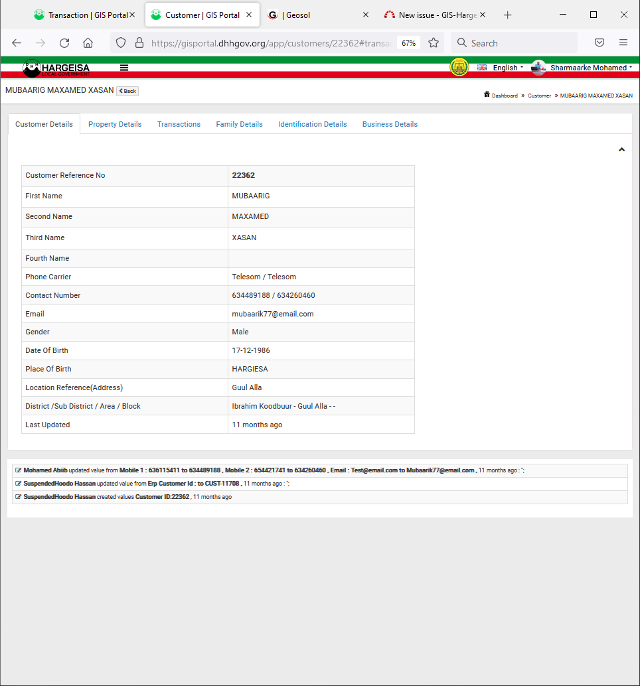Image resolution: width=640 pixels, height=686 pixels.
Task: Open tracking protection shield info
Action: [x=121, y=43]
